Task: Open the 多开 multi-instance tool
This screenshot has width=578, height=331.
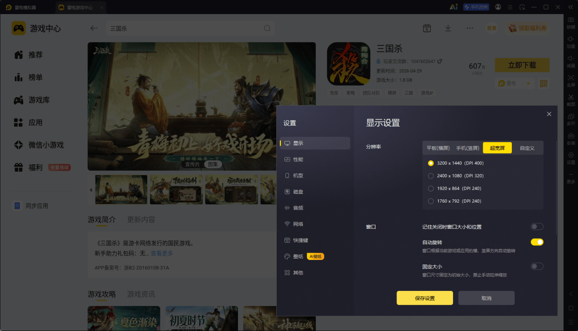Action: click(571, 119)
